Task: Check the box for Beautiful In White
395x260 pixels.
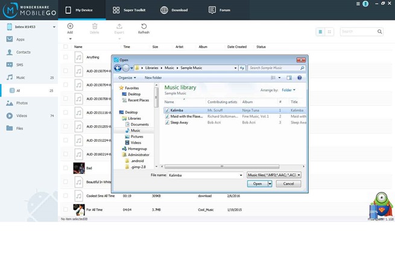Action: point(66,182)
